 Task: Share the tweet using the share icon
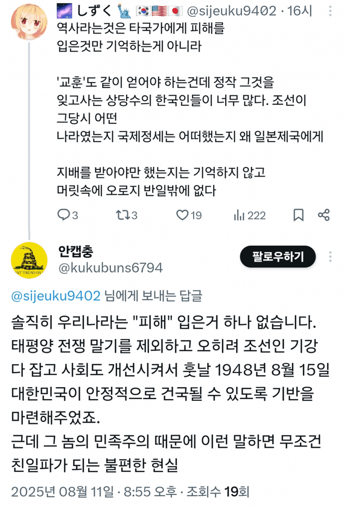coord(324,215)
